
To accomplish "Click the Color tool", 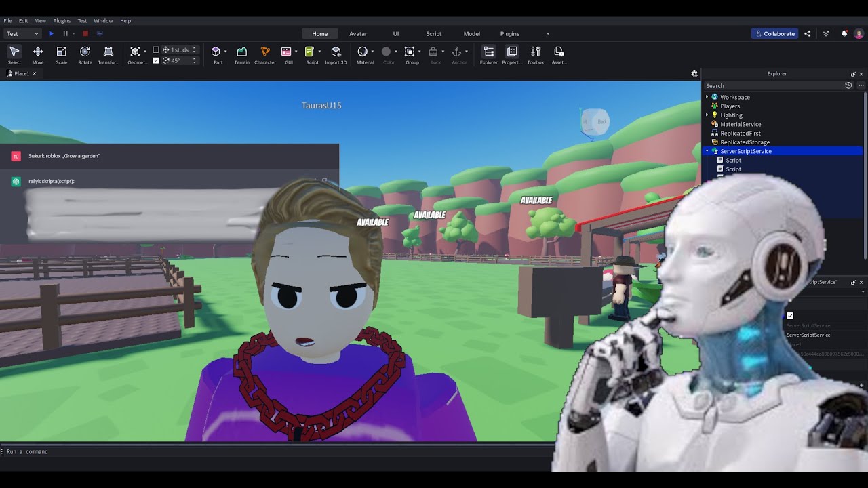I will tap(387, 55).
